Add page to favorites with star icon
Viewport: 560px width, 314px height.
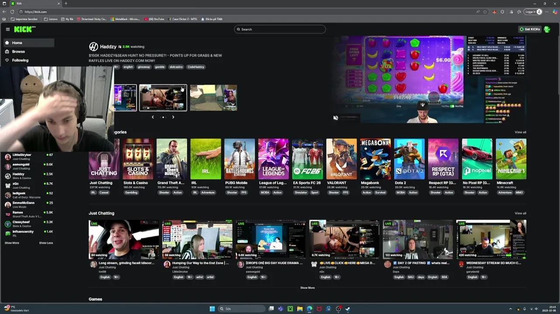pyautogui.click(x=485, y=12)
